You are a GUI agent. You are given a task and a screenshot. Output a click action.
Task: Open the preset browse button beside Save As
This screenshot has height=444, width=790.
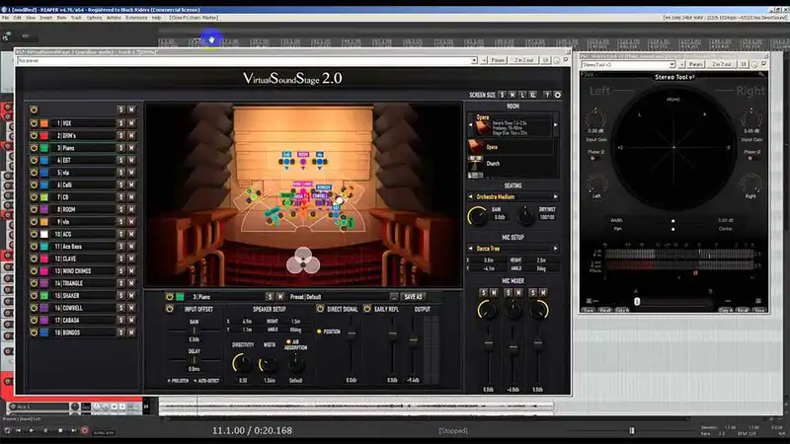(x=394, y=297)
